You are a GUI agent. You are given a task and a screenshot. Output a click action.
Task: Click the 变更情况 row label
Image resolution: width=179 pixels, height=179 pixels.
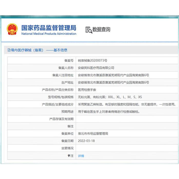pos(67,148)
